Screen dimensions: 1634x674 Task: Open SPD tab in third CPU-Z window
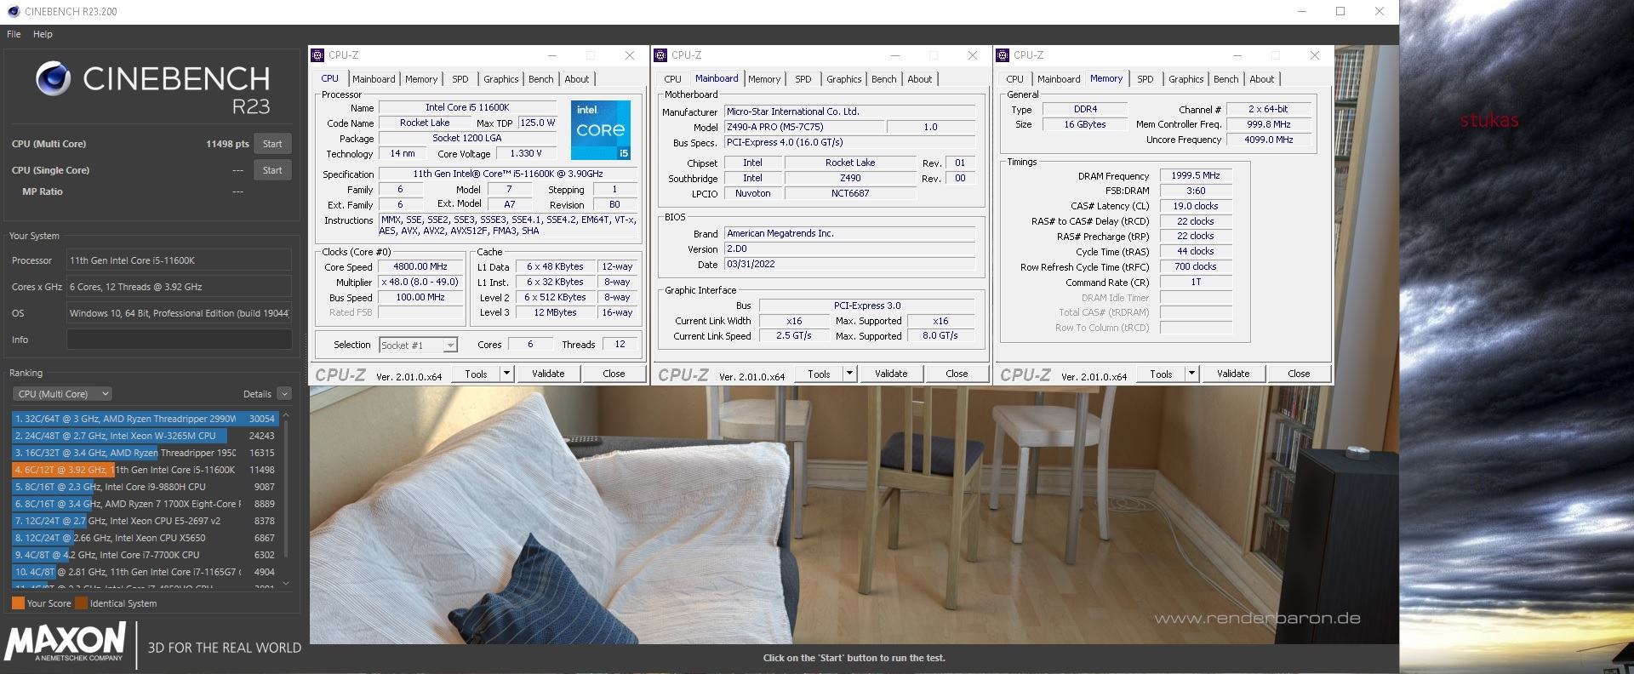point(1146,79)
